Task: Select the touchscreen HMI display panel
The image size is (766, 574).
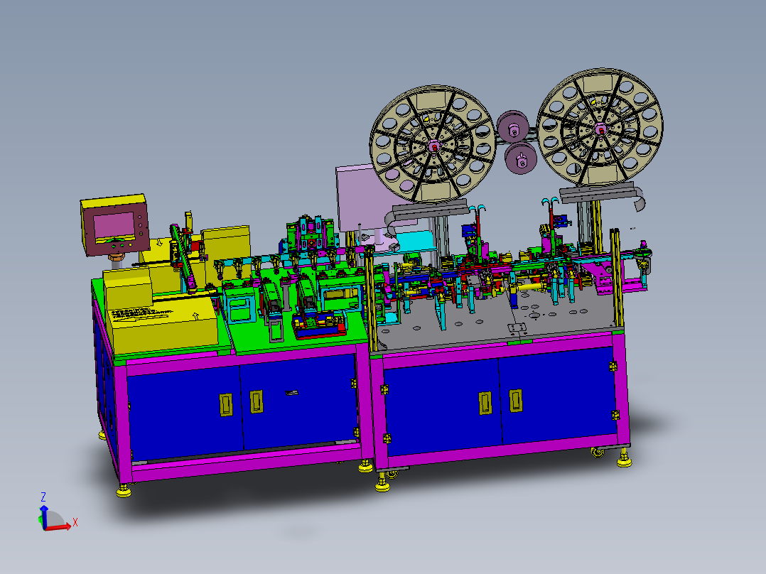Action: click(x=115, y=225)
